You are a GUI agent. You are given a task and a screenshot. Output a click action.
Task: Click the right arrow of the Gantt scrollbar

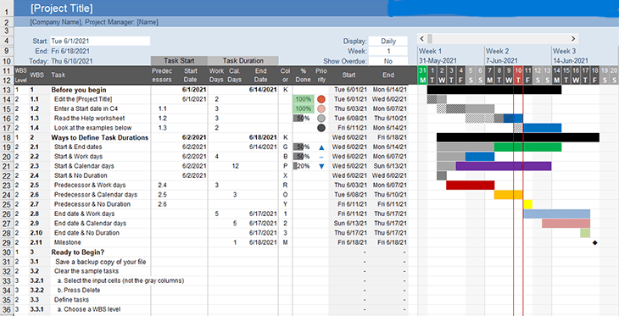[x=573, y=39]
